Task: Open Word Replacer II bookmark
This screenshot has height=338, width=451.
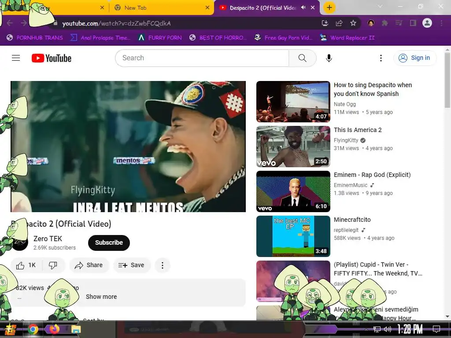Action: (347, 38)
